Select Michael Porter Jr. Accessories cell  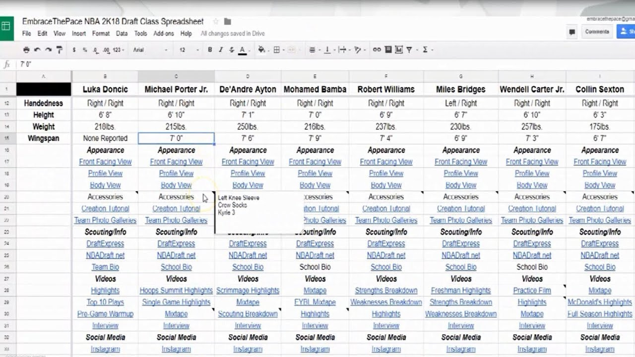click(176, 197)
